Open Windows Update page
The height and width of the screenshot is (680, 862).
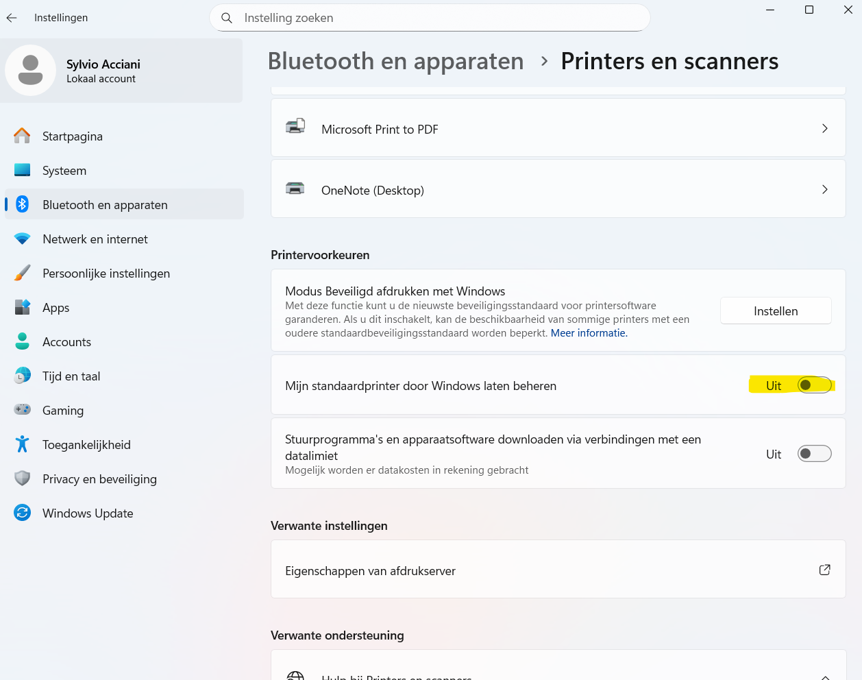point(124,513)
